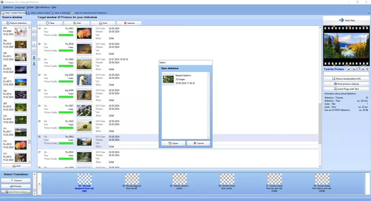
Task: Switch to Step 3: Settings tab
Action: pyautogui.click(x=61, y=13)
